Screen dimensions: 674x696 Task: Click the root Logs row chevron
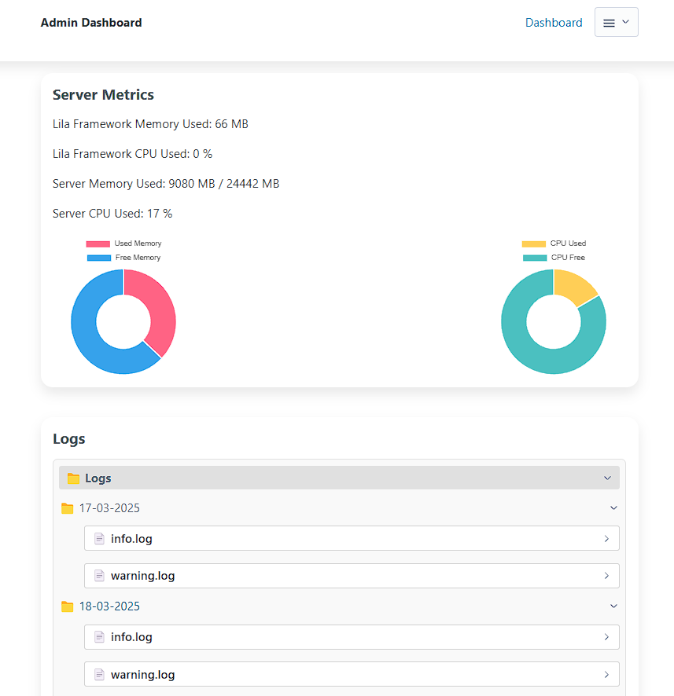607,478
